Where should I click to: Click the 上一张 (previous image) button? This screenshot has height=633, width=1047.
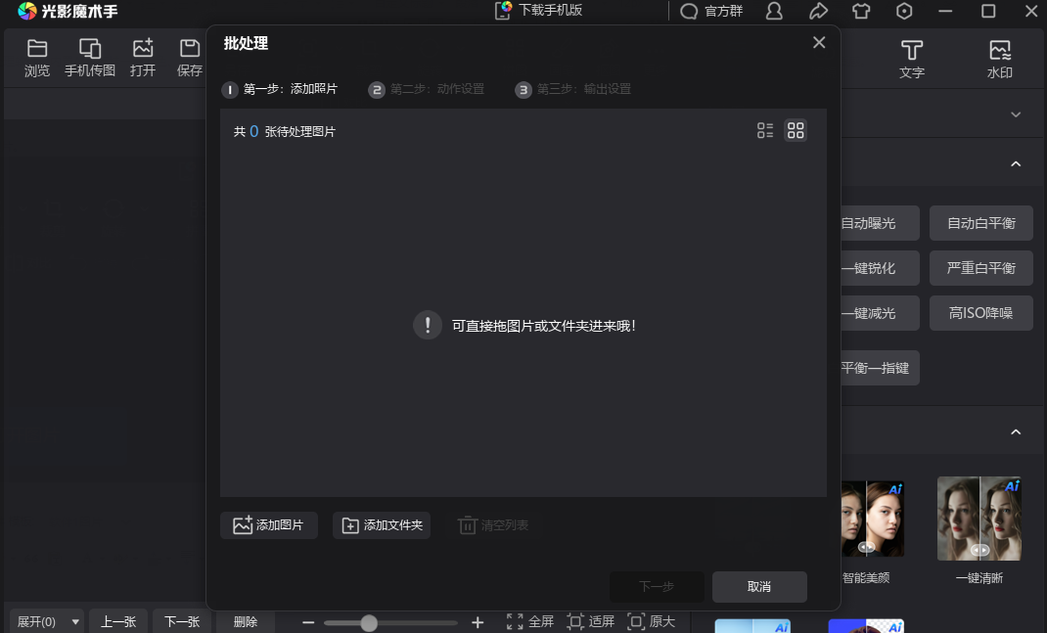point(118,621)
